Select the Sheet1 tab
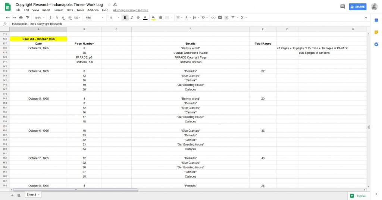382x200 pixels. click(33, 195)
